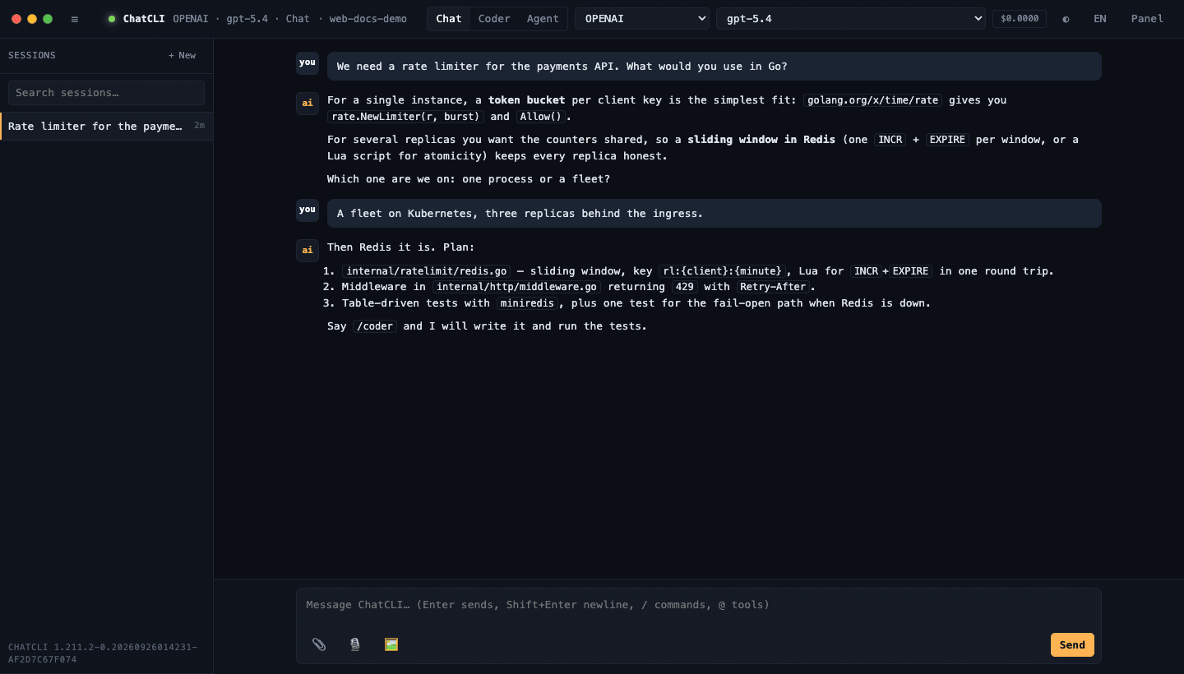The image size is (1184, 674).
Task: Open the Panel button
Action: pyautogui.click(x=1147, y=19)
